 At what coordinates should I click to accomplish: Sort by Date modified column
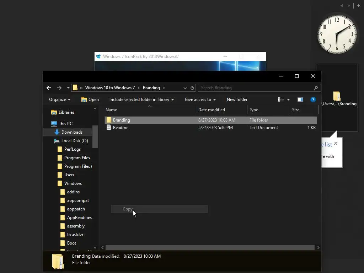(221, 109)
